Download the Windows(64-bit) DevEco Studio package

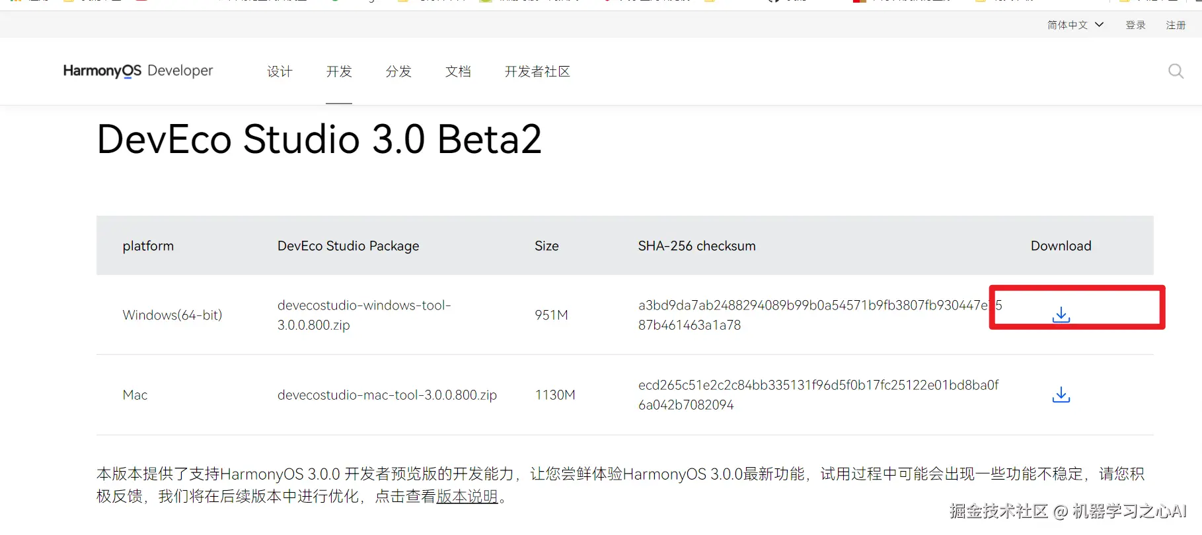tap(1061, 315)
